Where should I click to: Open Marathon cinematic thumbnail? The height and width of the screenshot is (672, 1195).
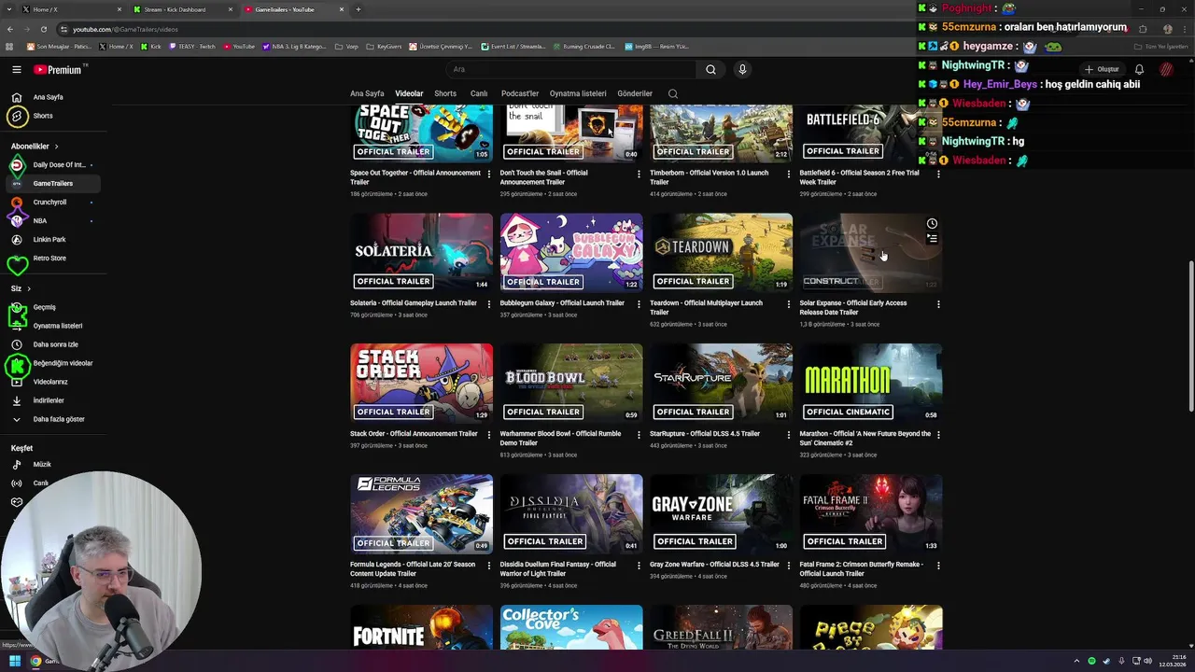[871, 384]
